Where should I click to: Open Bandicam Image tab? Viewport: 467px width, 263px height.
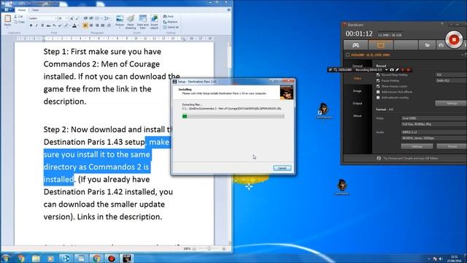358,91
